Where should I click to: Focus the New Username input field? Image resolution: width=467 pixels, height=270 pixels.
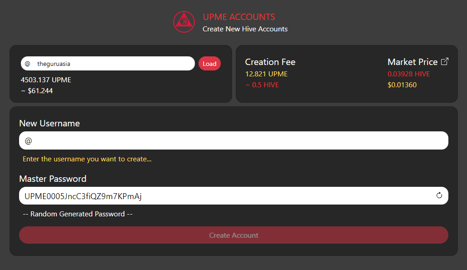[x=233, y=140]
